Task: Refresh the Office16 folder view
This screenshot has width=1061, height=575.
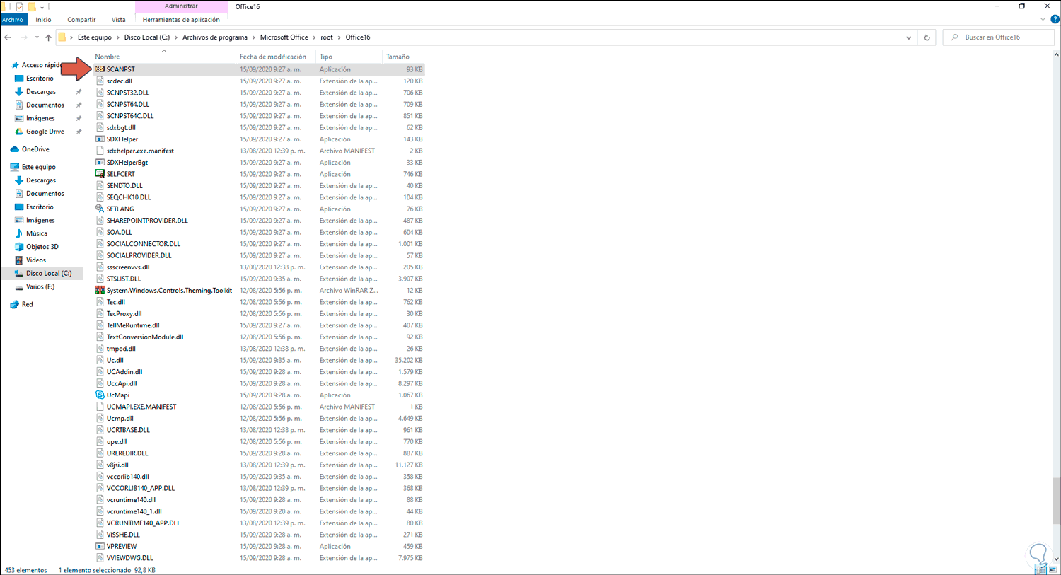Action: [927, 37]
